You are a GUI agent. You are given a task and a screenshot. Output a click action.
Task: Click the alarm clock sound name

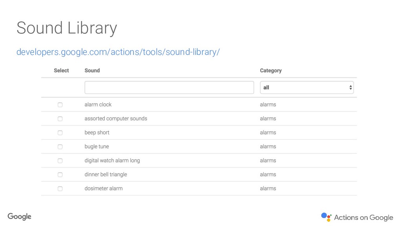pos(98,104)
